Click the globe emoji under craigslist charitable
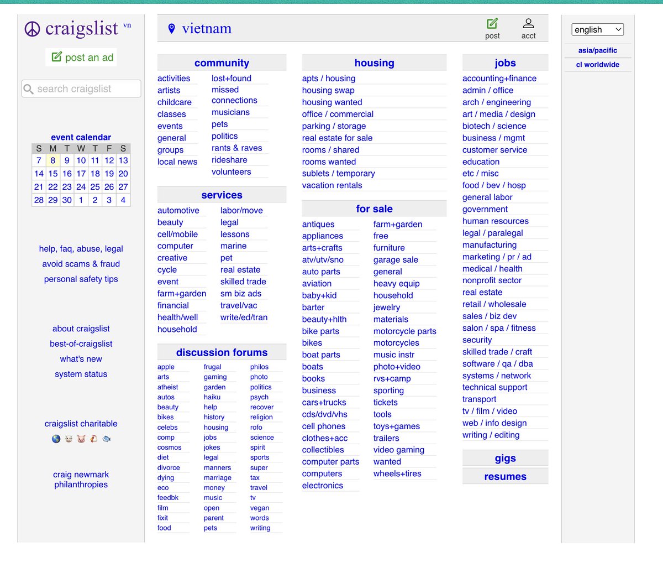This screenshot has width=663, height=583. 56,439
